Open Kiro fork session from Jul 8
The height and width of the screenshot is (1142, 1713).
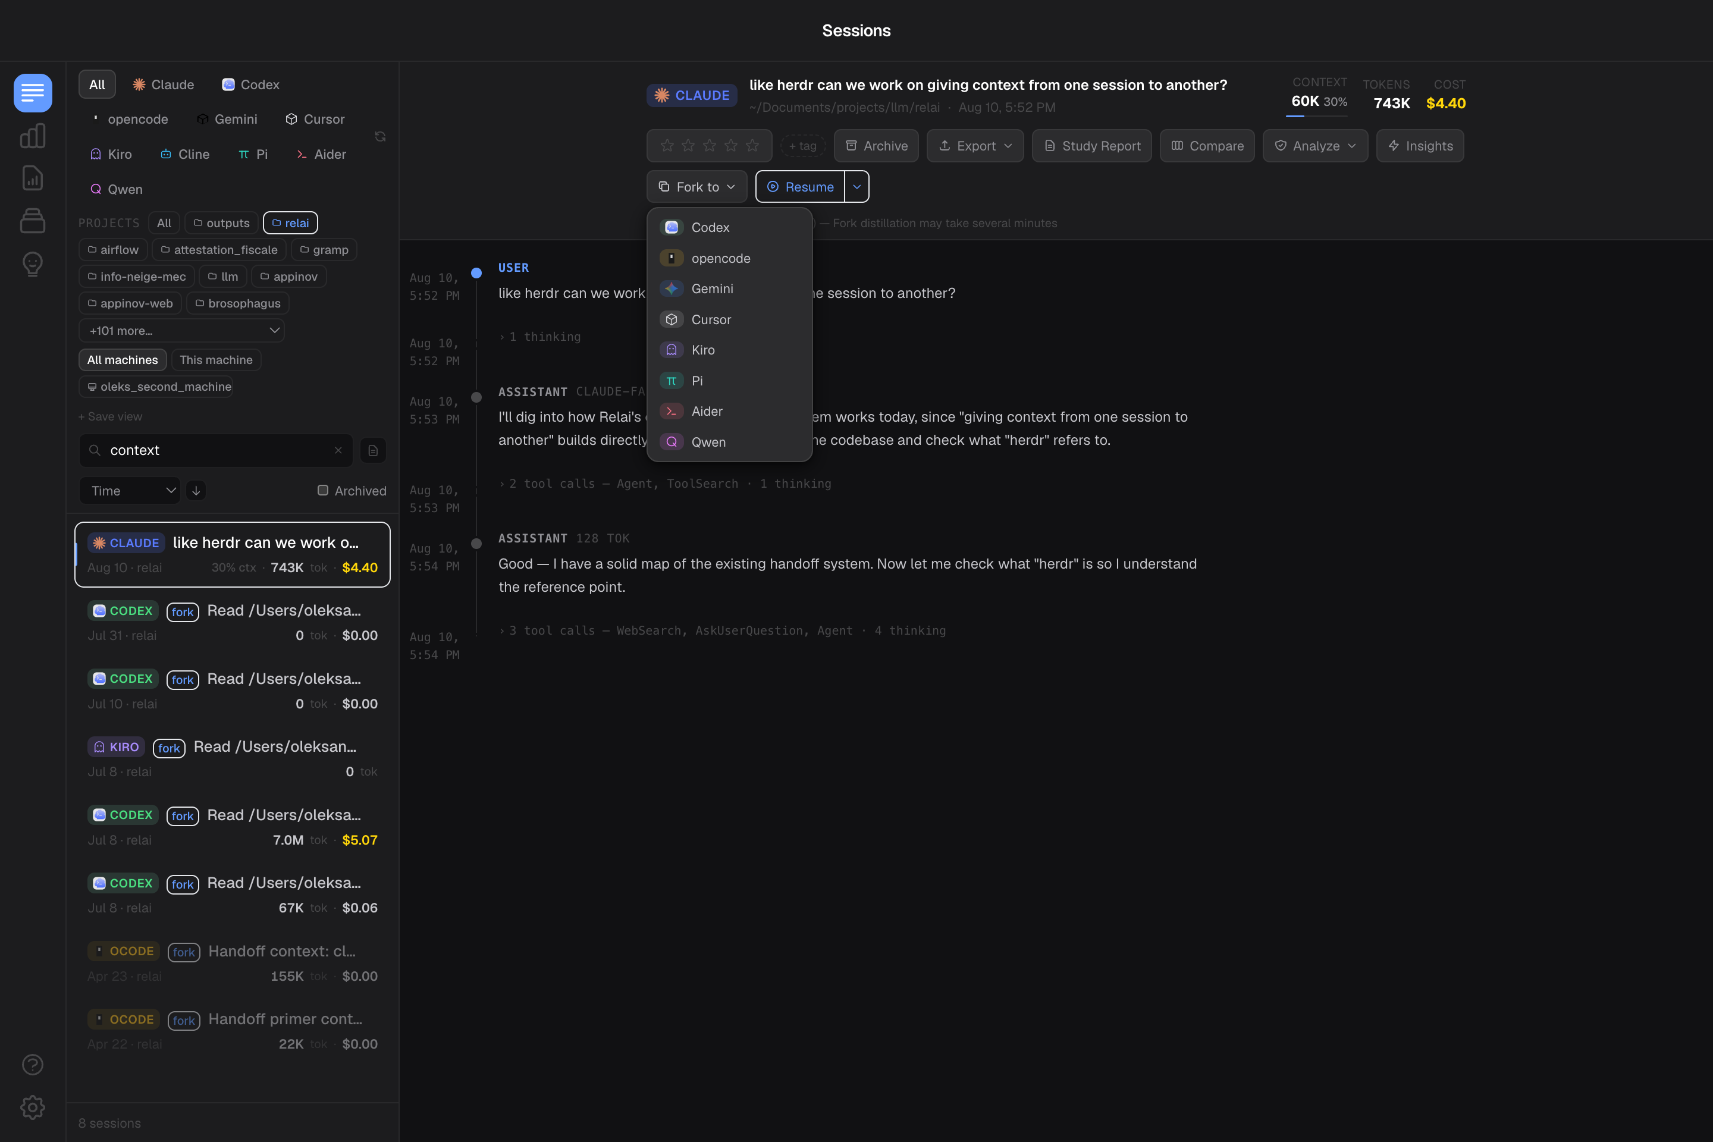(233, 759)
